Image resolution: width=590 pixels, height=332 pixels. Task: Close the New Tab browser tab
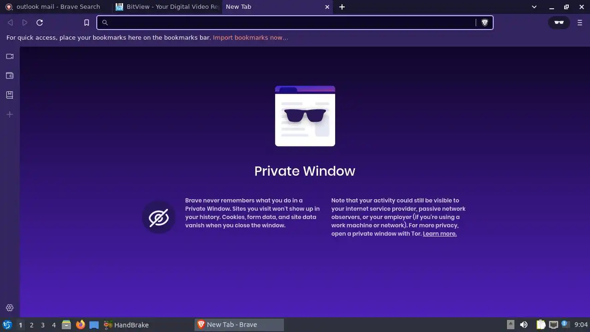(327, 7)
